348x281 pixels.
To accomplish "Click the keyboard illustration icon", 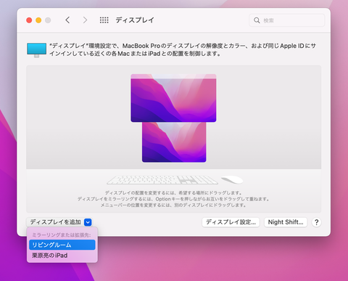I will coord(162,180).
